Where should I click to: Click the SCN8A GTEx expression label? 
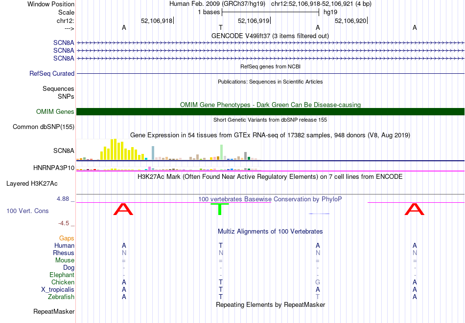[64, 151]
